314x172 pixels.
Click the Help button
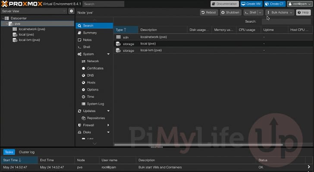click(303, 12)
